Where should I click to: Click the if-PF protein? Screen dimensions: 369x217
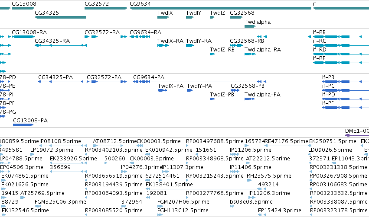[346, 108]
